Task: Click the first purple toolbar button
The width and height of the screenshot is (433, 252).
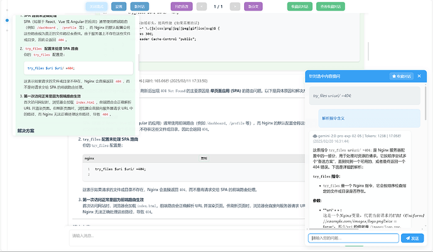Action: pyautogui.click(x=181, y=7)
